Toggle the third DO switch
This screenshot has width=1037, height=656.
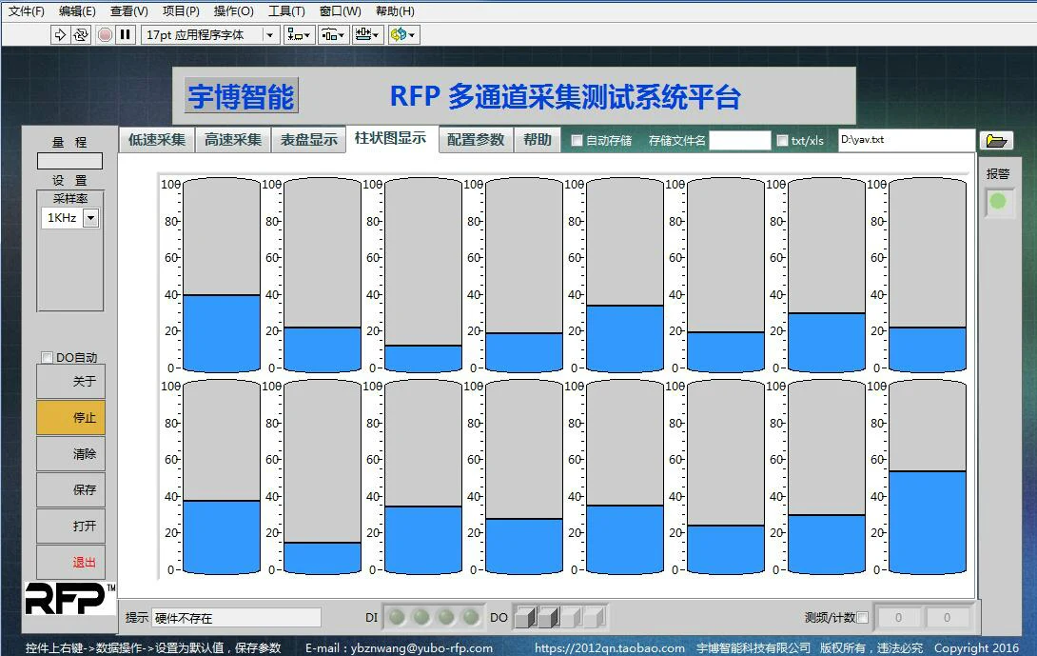(x=572, y=617)
